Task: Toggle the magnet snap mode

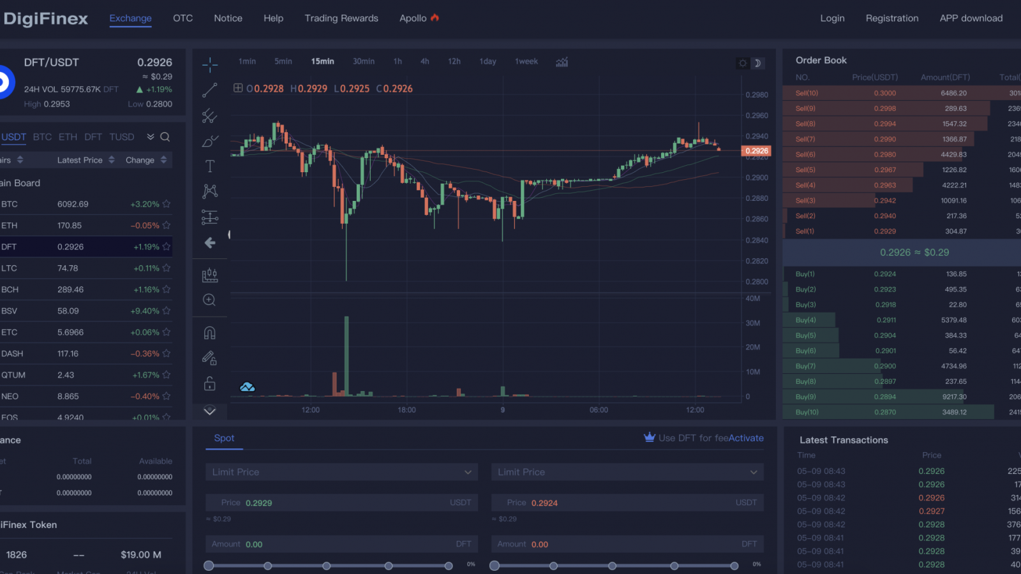Action: coord(210,333)
